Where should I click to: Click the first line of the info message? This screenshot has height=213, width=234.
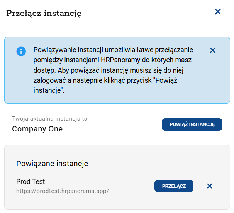click(113, 50)
